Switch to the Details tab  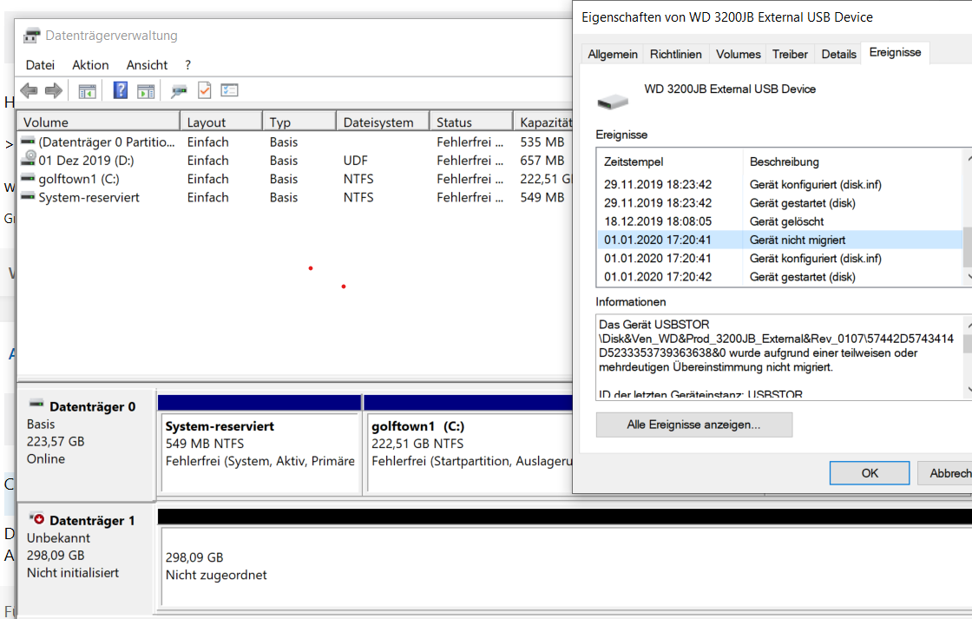pos(838,54)
